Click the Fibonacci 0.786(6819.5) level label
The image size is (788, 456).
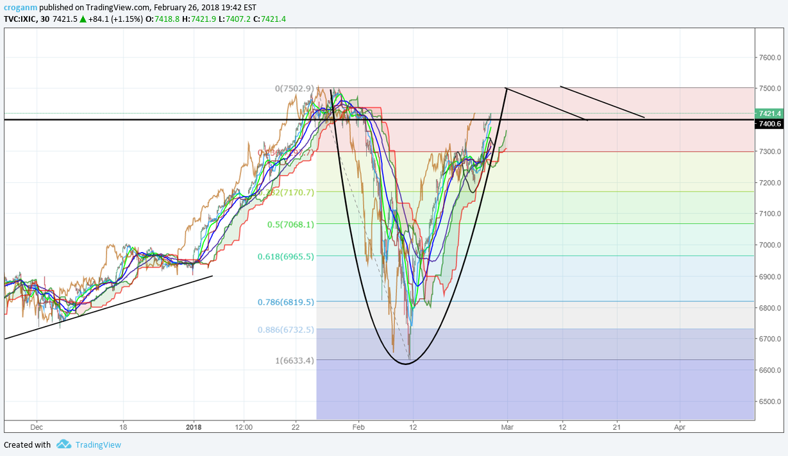point(286,301)
